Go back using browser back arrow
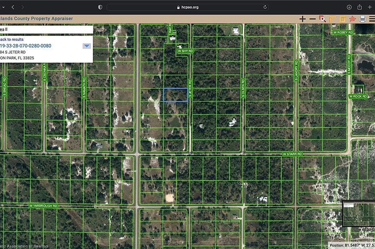Screen dimensions: 375x249 pos(13,7)
